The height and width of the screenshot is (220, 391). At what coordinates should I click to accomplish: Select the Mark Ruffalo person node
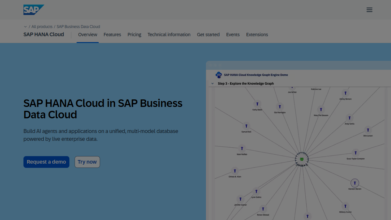click(x=242, y=148)
